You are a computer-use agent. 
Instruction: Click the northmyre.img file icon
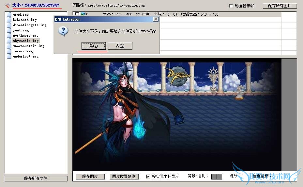[9, 35]
